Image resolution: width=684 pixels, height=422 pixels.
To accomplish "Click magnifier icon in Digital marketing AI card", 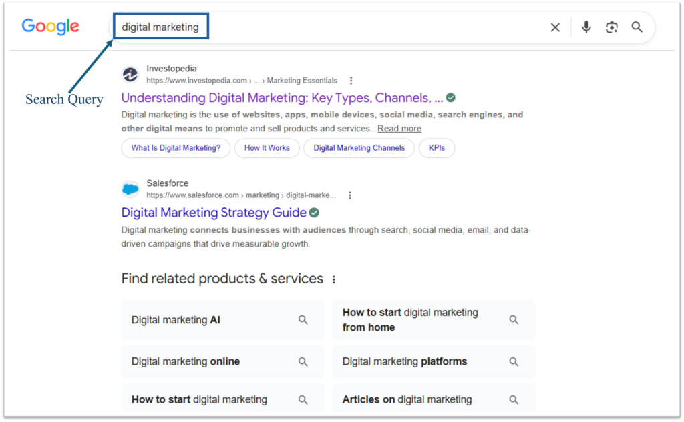I will [x=303, y=320].
